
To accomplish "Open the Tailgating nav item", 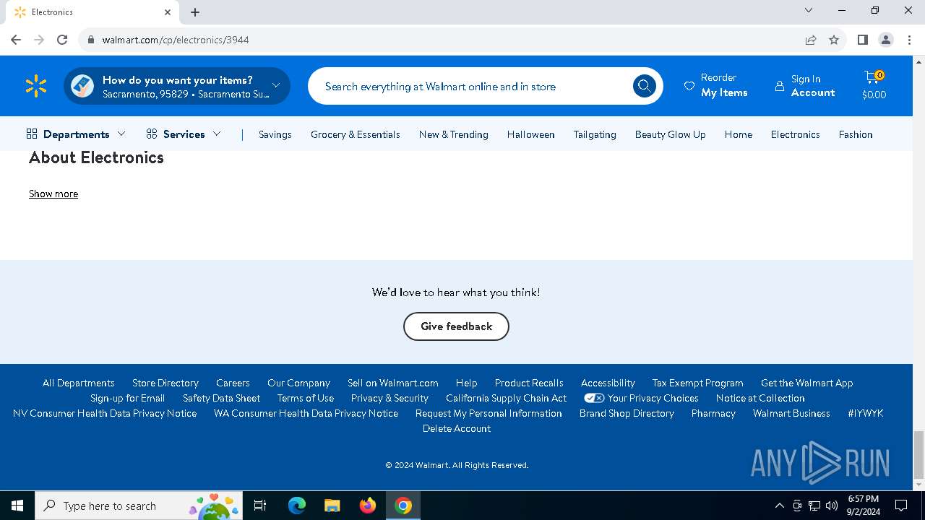I will 595,134.
